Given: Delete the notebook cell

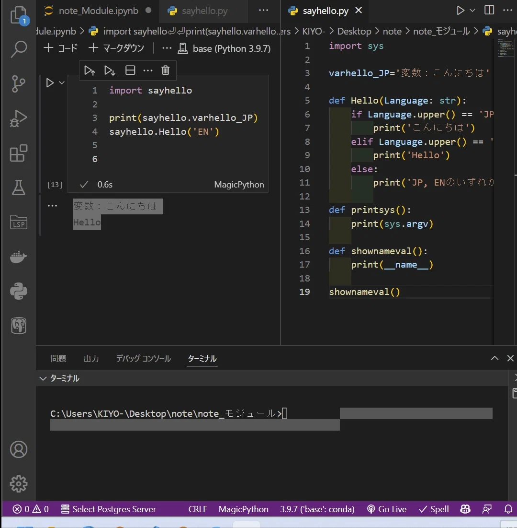Looking at the screenshot, I should click(x=165, y=70).
